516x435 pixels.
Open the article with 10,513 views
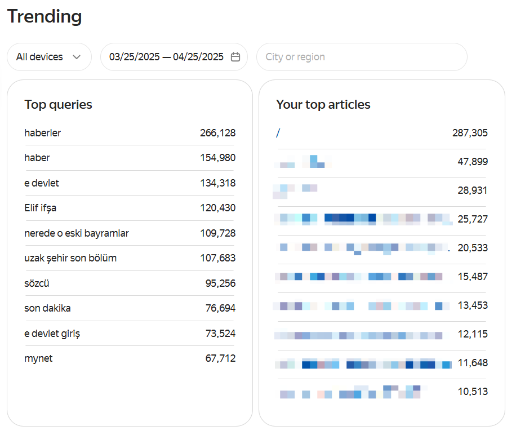point(350,392)
